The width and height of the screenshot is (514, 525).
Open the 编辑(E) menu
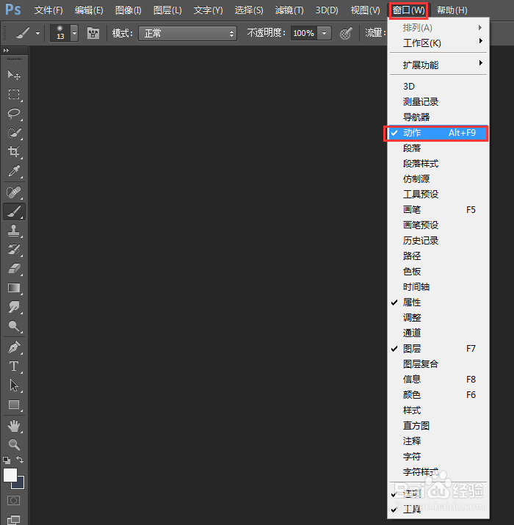[x=89, y=10]
